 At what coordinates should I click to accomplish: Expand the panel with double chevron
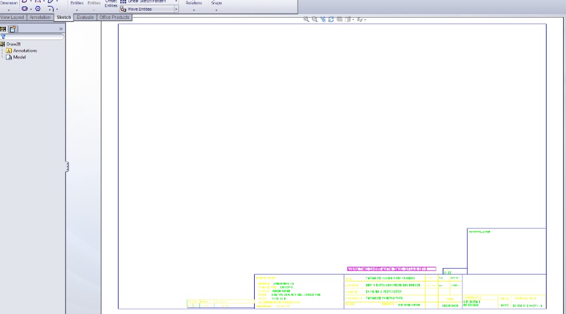click(61, 29)
